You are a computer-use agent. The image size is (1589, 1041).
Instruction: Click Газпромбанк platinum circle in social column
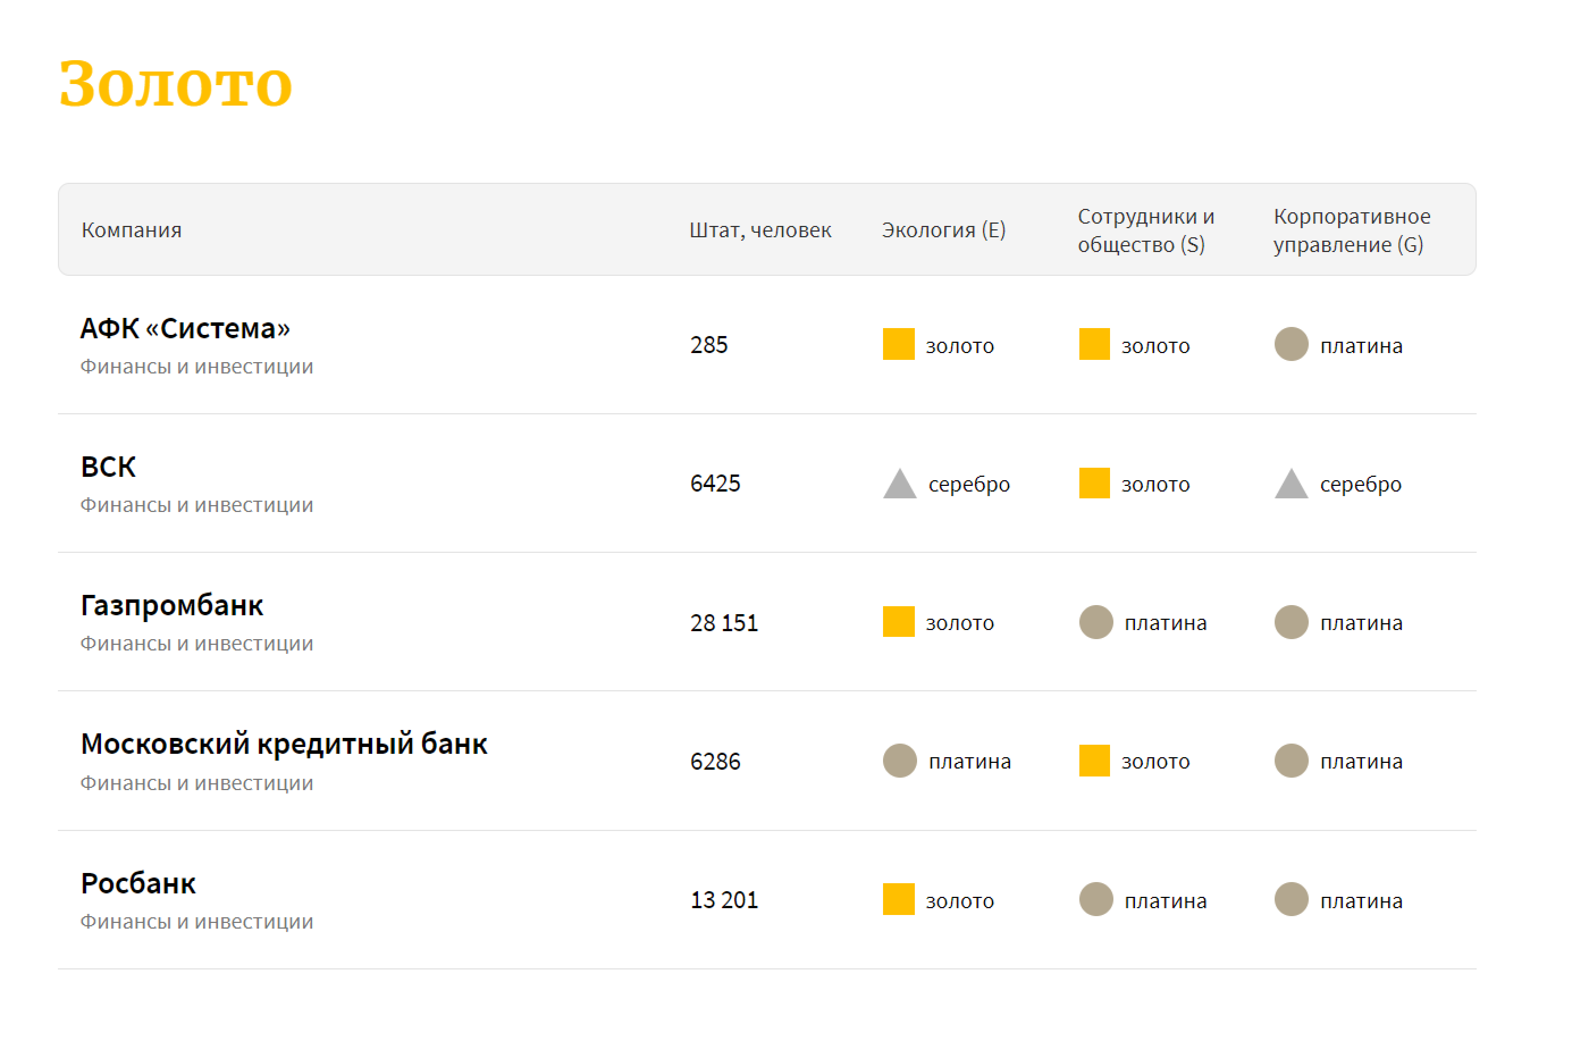[1096, 622]
